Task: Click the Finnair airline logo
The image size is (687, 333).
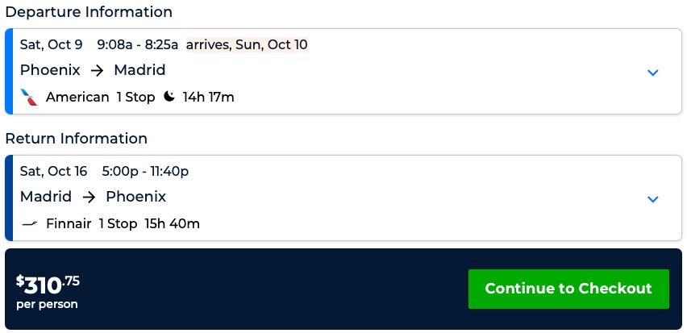Action: 30,224
